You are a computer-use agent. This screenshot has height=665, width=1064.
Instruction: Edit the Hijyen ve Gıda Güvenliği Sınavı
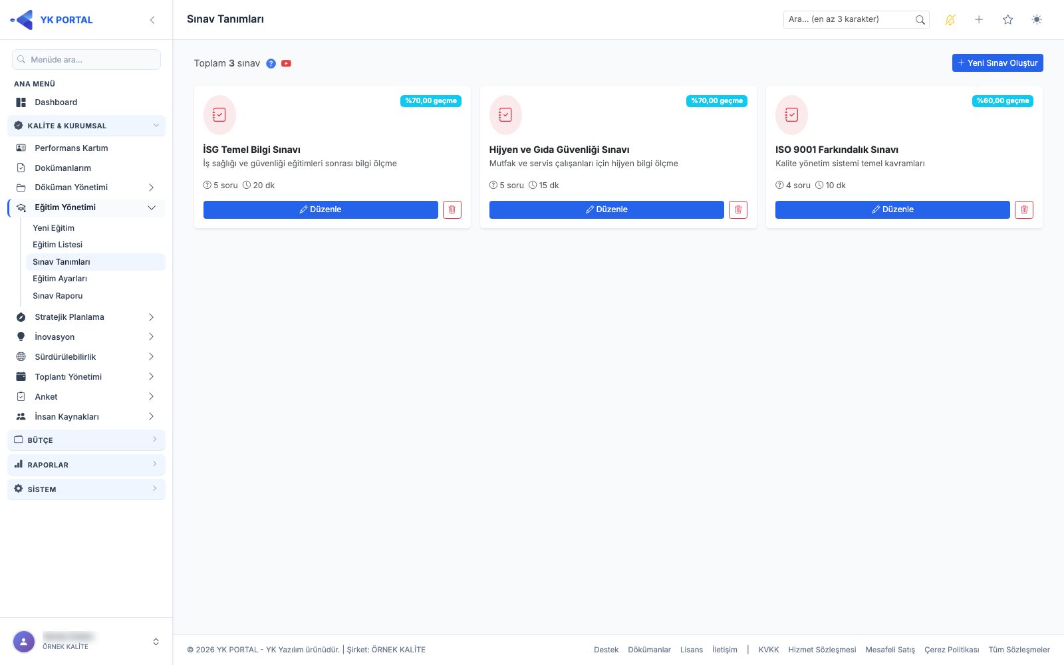pos(606,209)
